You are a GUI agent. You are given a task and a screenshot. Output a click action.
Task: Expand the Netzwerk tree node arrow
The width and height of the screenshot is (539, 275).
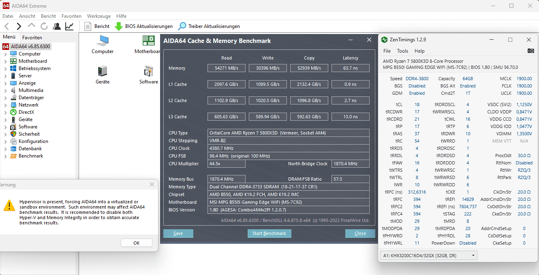tap(5, 105)
